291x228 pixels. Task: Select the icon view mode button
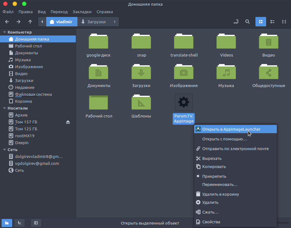pos(260,22)
